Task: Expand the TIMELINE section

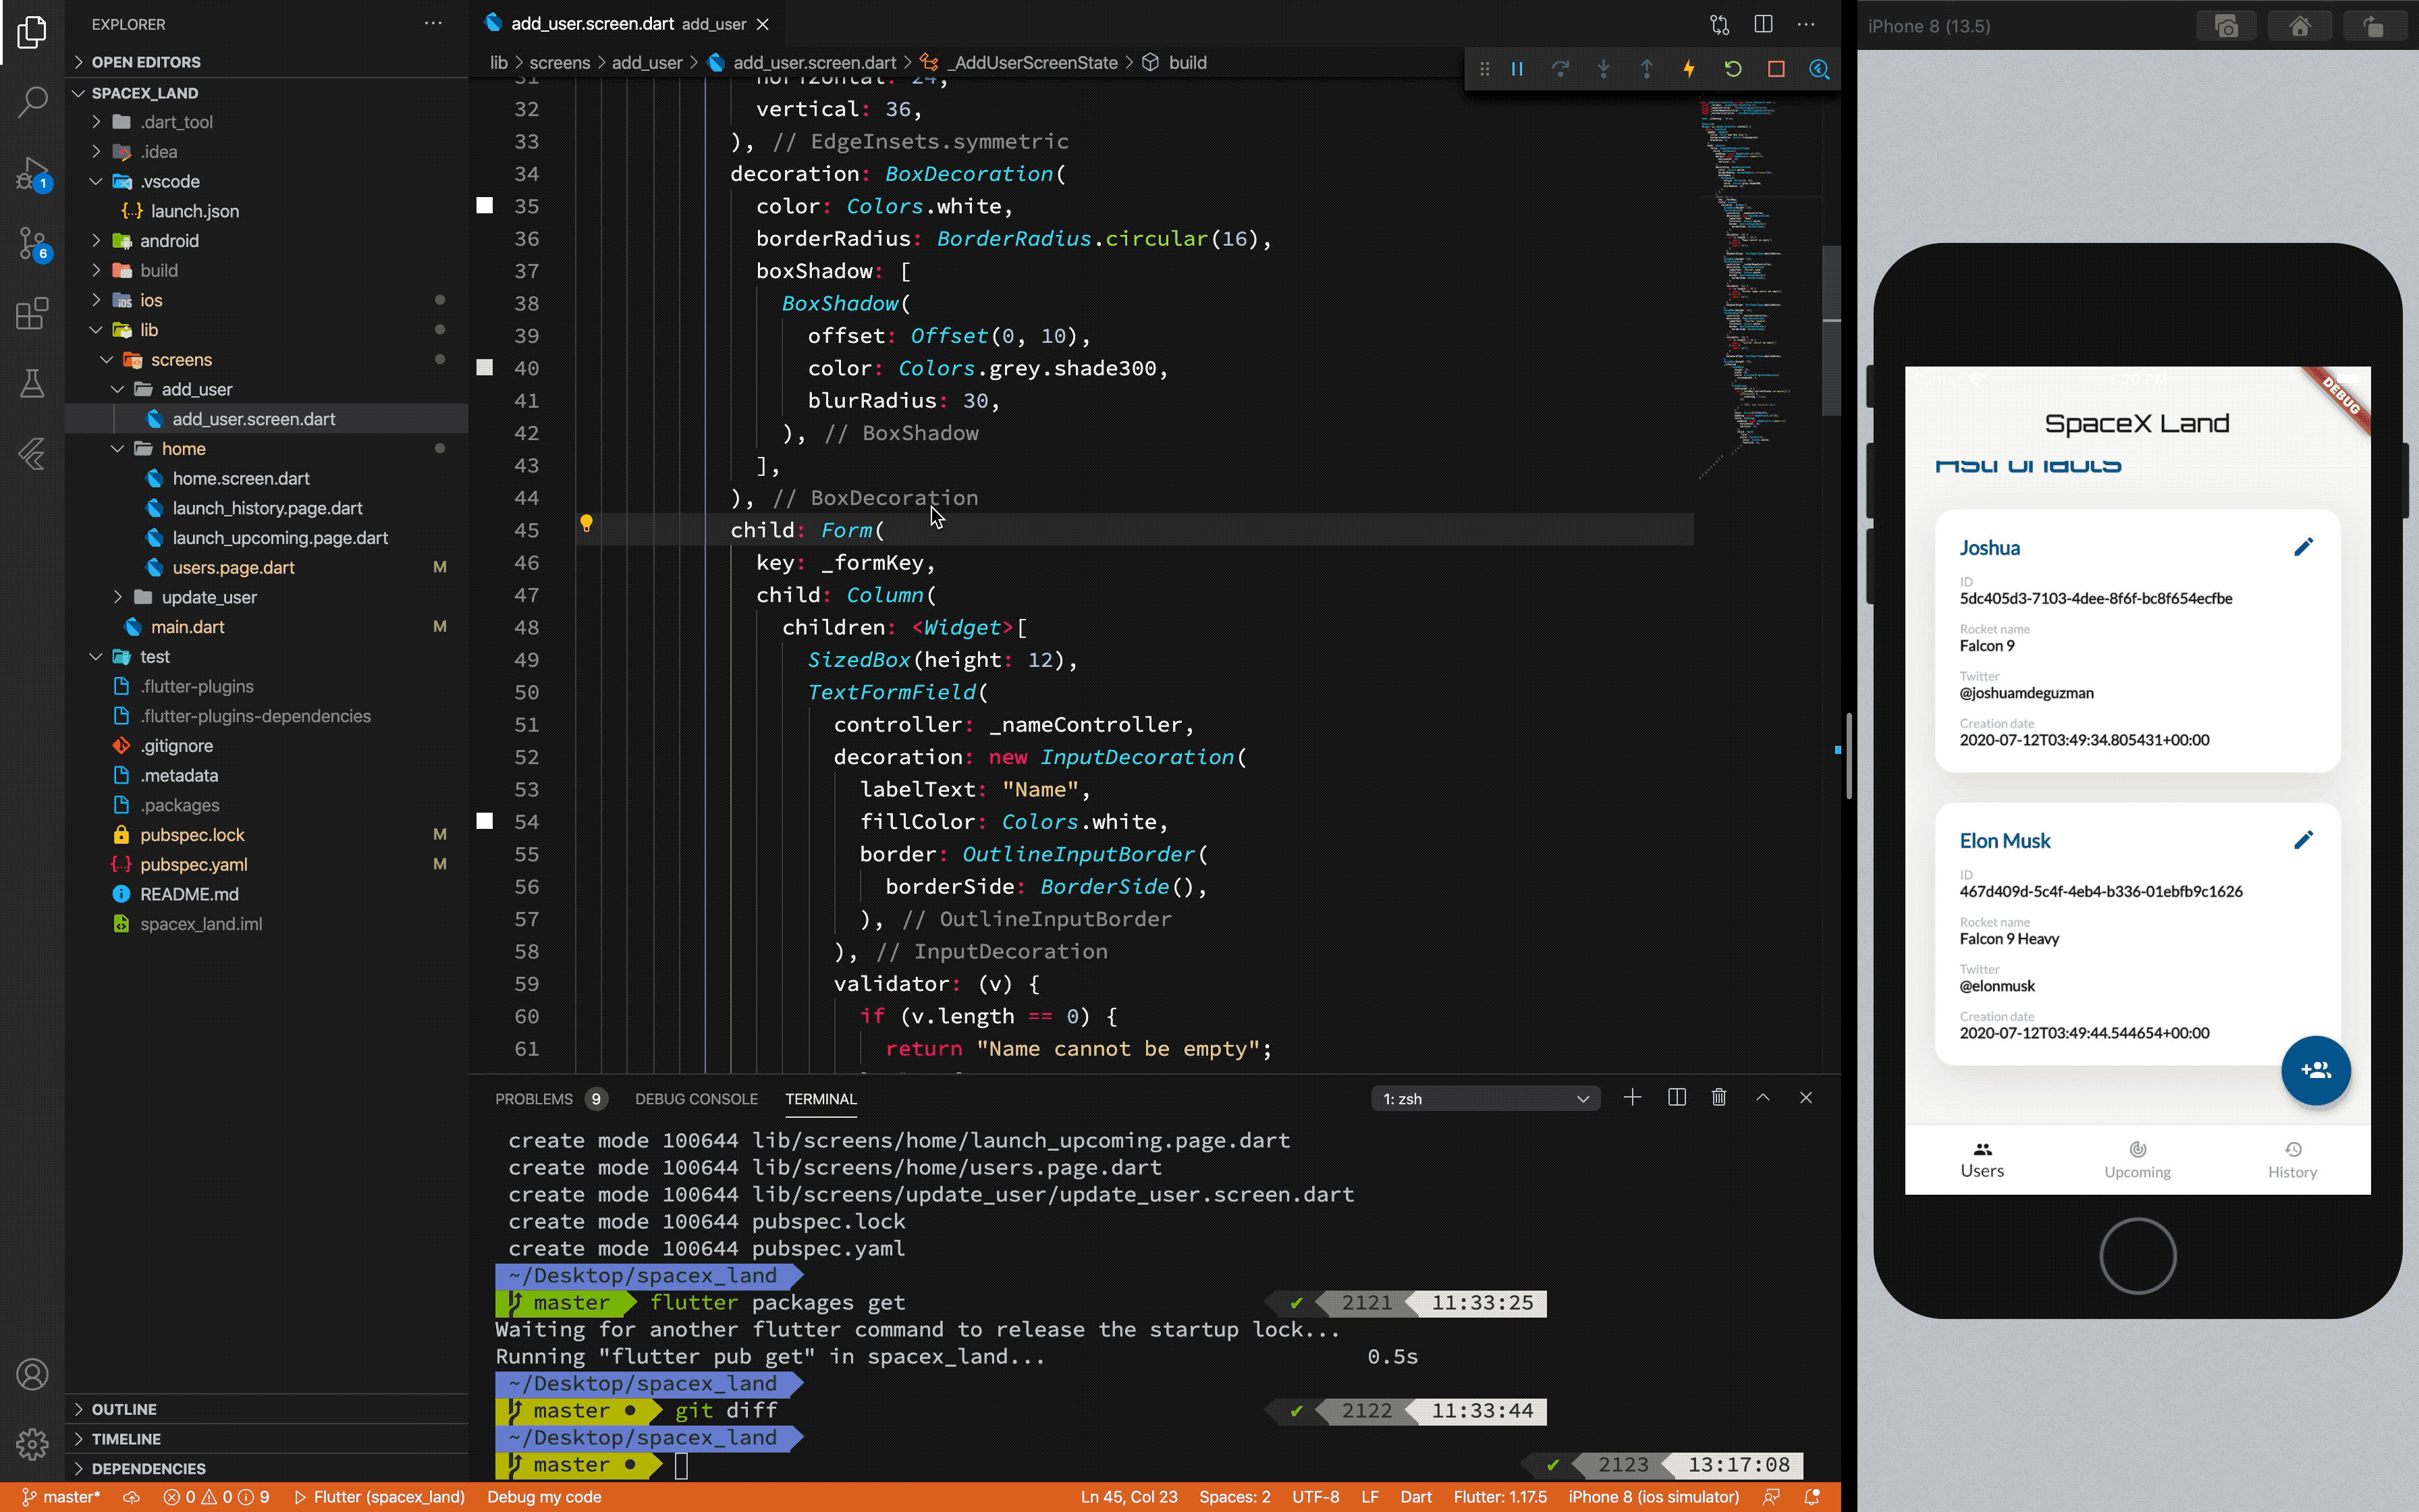Action: (x=267, y=1439)
